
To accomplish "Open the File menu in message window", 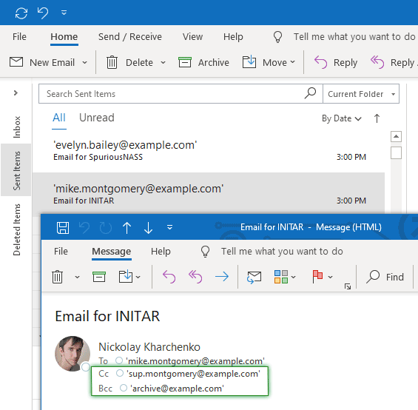I will [x=61, y=252].
